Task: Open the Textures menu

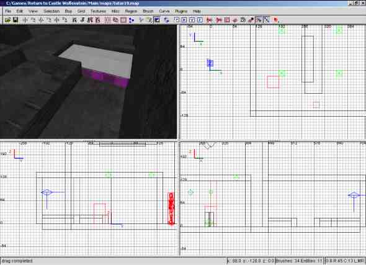Action: tap(98, 11)
